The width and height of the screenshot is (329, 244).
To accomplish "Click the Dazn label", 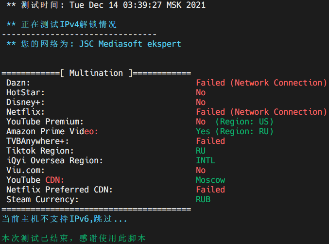I will point(18,83).
